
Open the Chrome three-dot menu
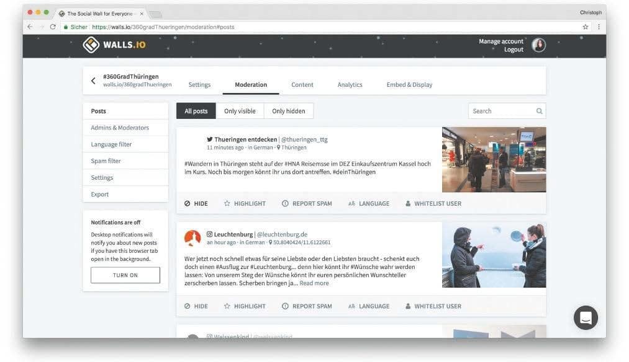click(599, 27)
